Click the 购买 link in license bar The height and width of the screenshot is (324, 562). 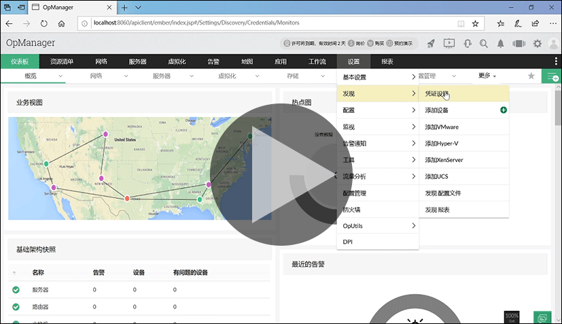[x=378, y=44]
